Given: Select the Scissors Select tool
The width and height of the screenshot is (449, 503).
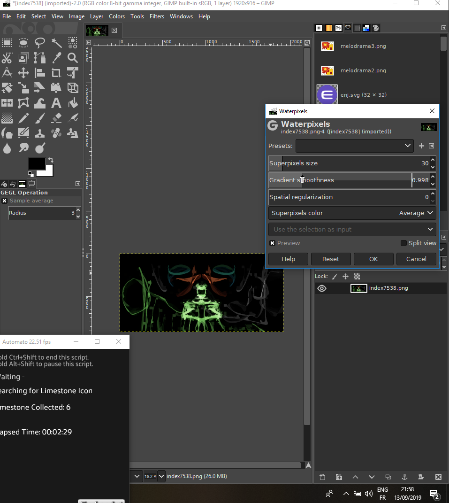Looking at the screenshot, I should (7, 58).
